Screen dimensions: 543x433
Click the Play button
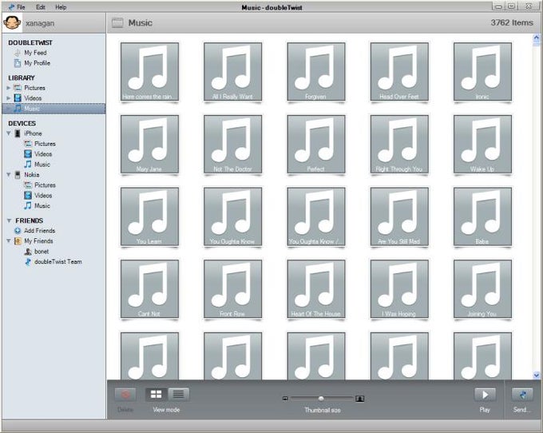click(x=485, y=395)
